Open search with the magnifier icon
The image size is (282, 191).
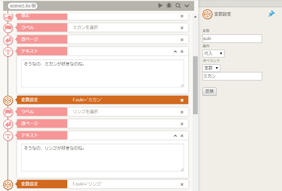pos(178,6)
